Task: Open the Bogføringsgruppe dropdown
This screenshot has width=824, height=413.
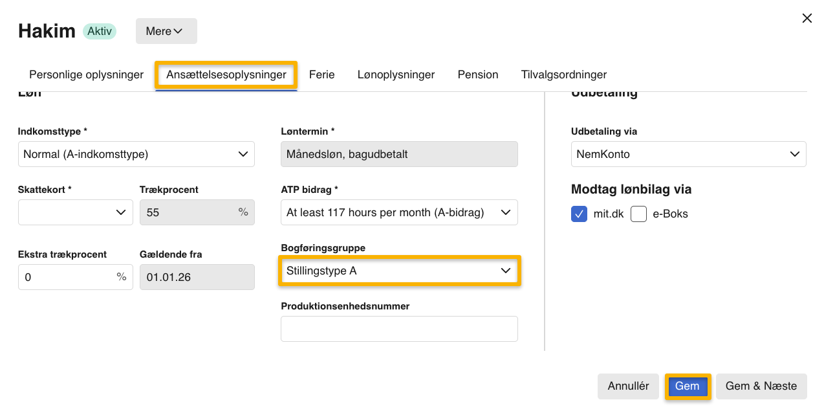Action: tap(398, 271)
